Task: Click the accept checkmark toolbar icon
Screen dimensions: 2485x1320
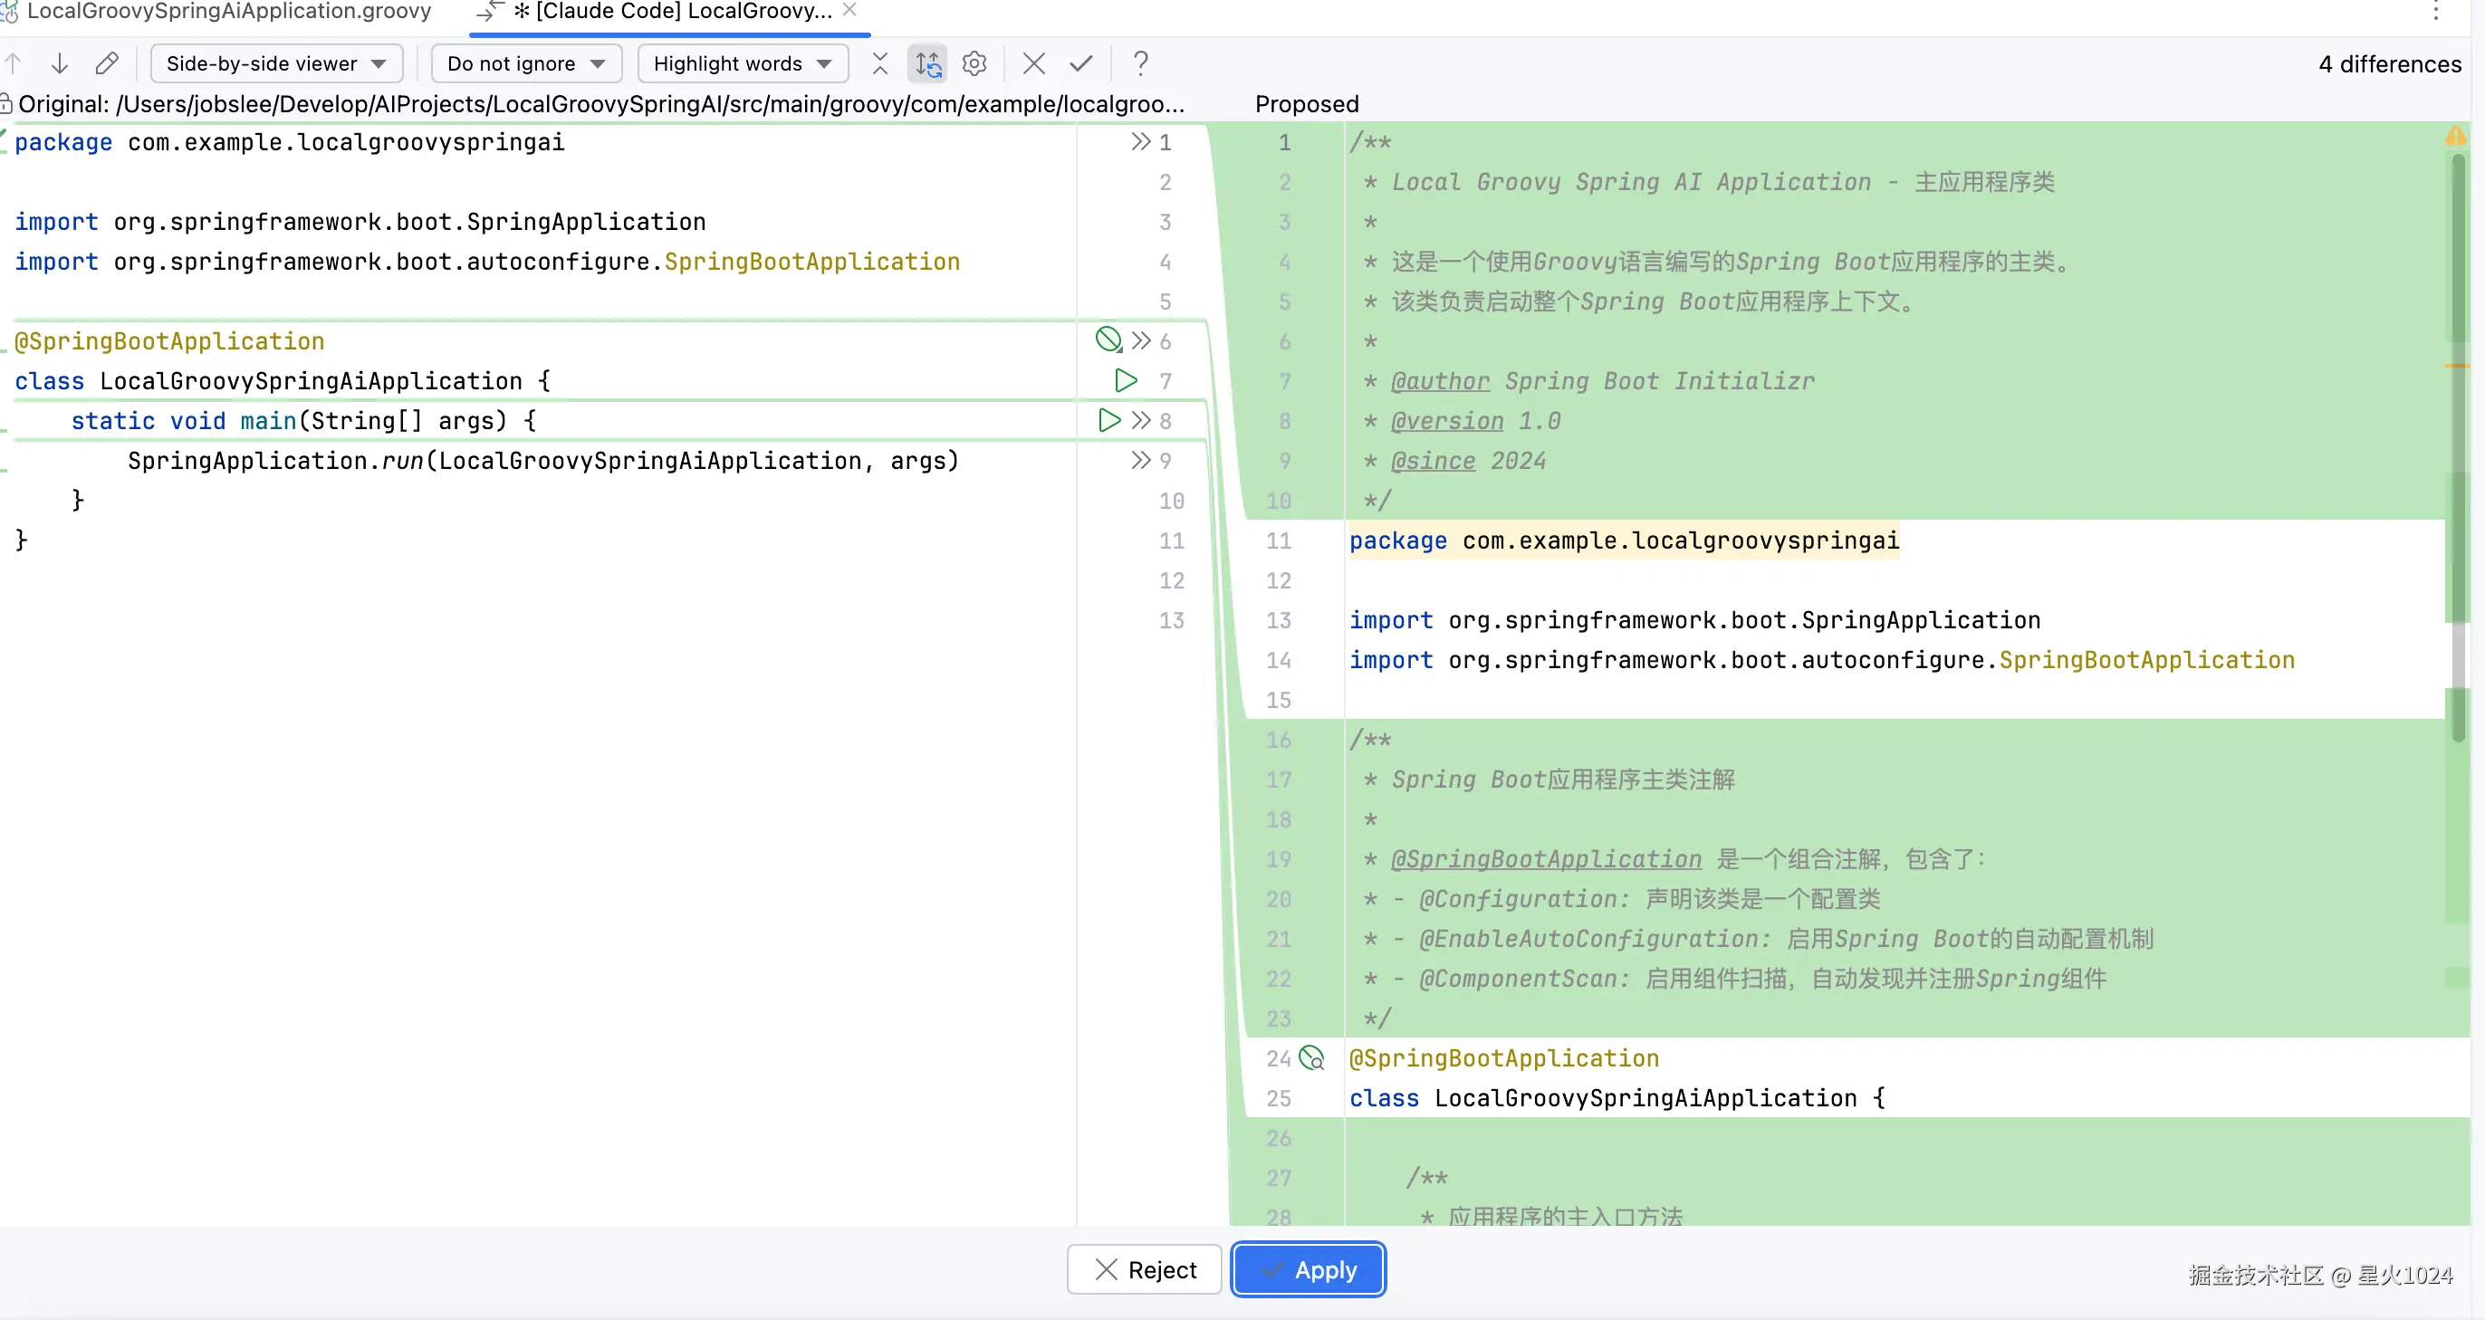Action: coord(1081,63)
